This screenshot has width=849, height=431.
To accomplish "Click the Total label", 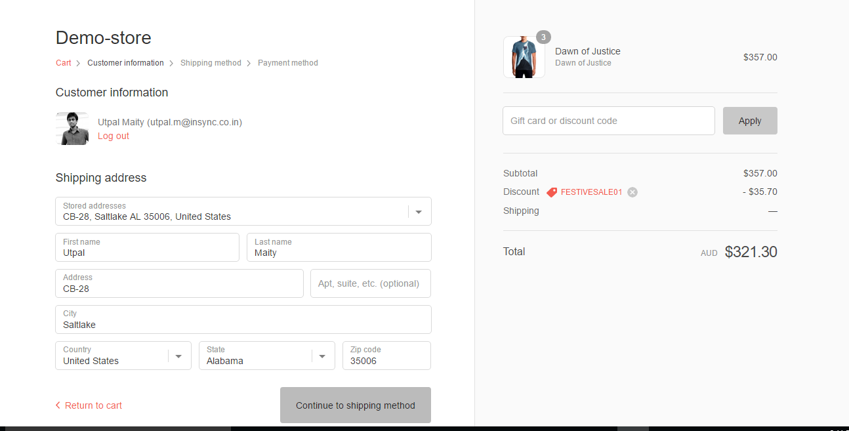I will pos(514,251).
